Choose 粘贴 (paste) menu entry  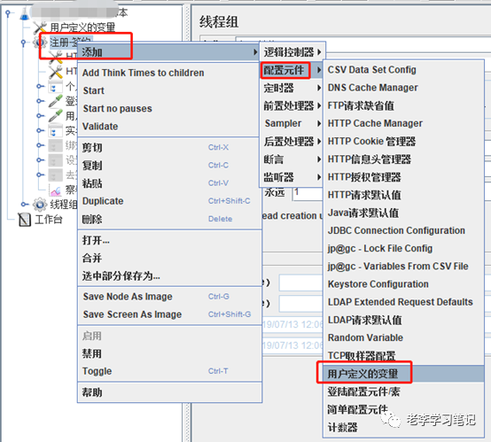click(x=169, y=182)
